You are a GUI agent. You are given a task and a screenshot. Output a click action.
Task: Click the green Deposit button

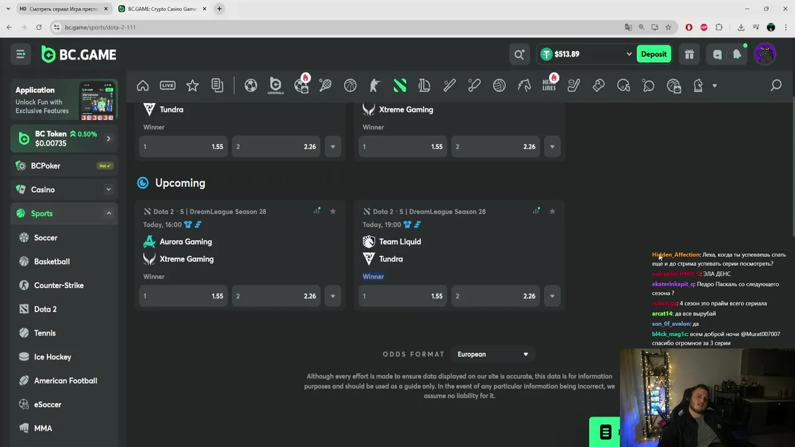654,54
